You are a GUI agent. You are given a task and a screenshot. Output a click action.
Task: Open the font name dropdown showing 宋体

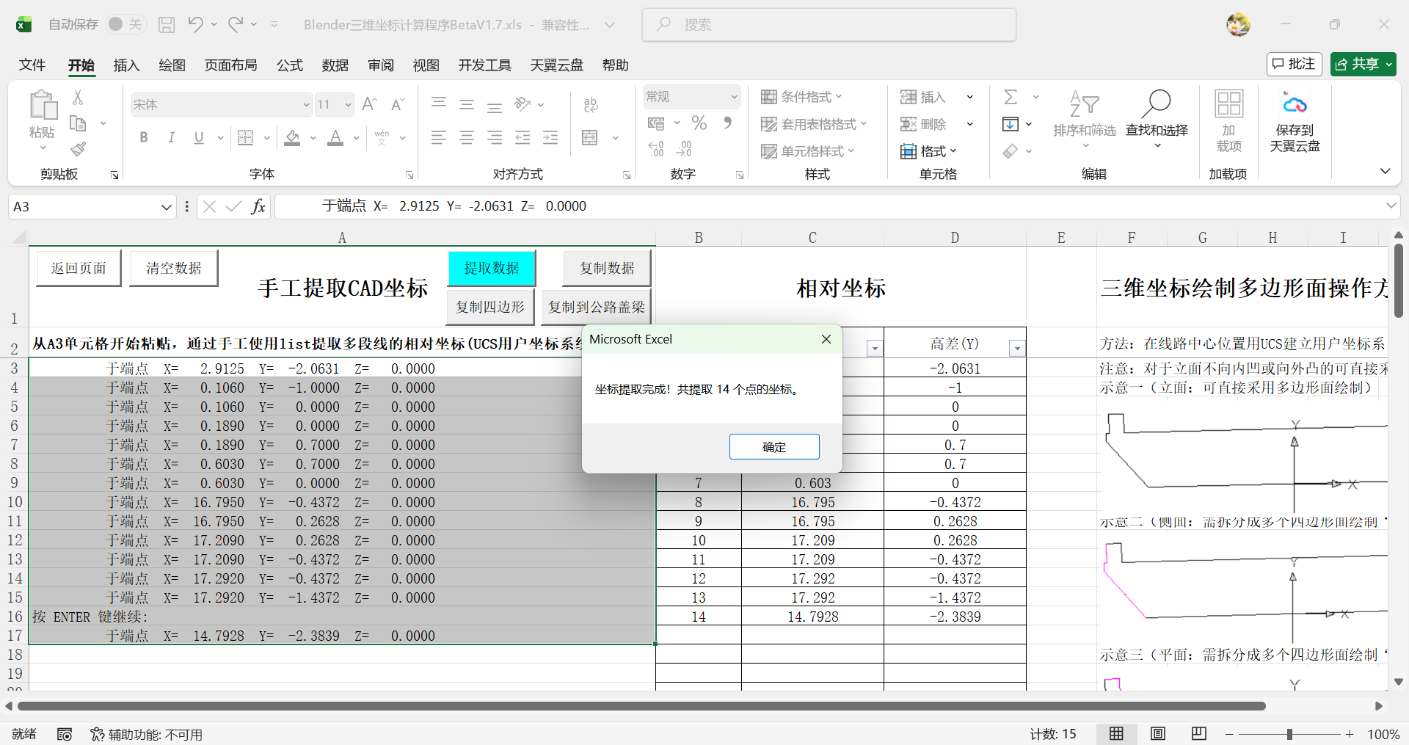[306, 105]
